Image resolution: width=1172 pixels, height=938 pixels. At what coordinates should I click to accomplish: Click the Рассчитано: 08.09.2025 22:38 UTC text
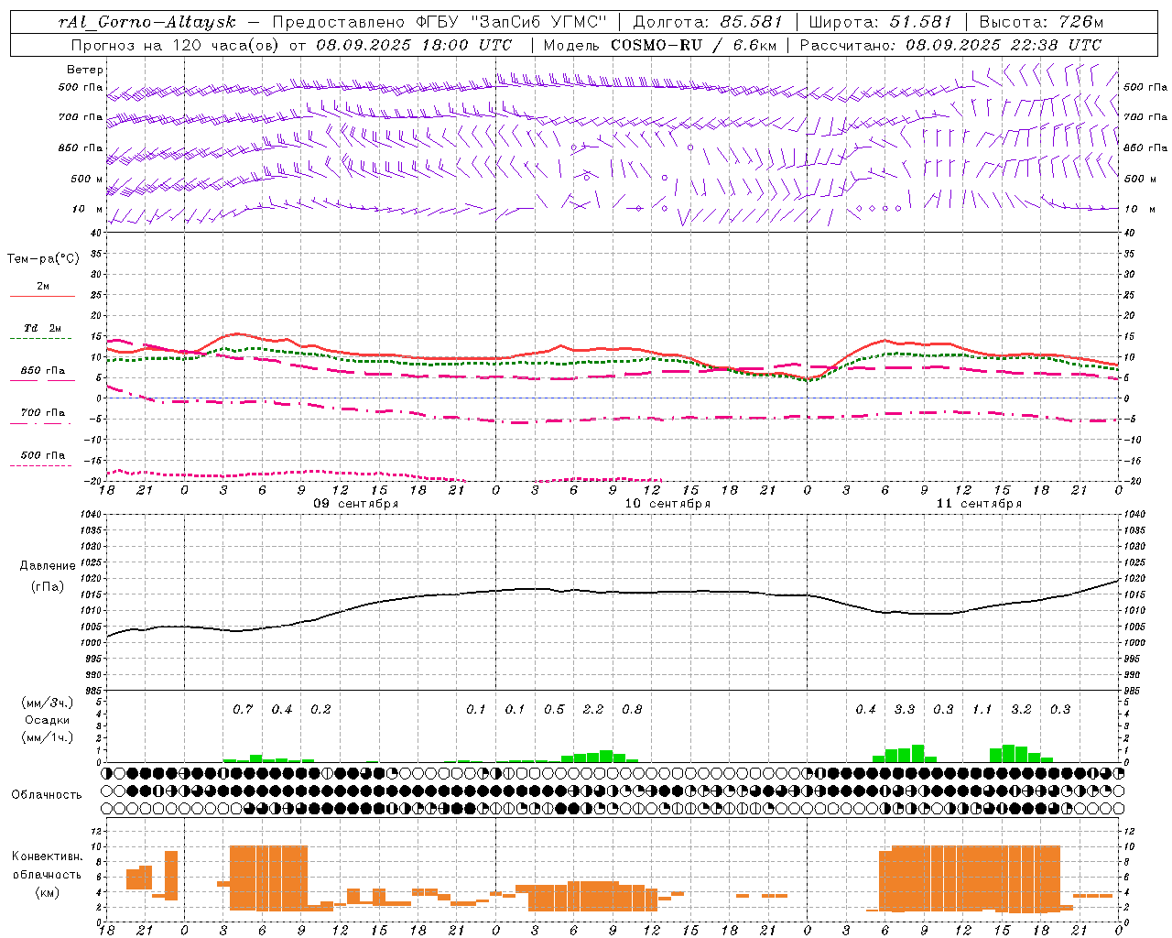(x=950, y=45)
